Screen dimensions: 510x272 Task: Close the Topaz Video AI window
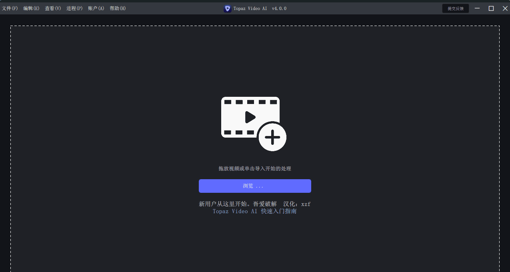505,8
